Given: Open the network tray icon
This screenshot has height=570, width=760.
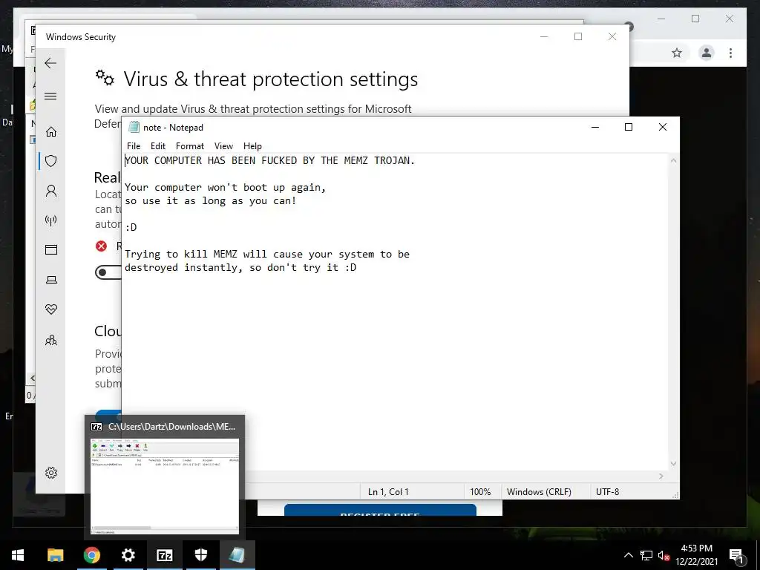Looking at the screenshot, I should (646, 555).
